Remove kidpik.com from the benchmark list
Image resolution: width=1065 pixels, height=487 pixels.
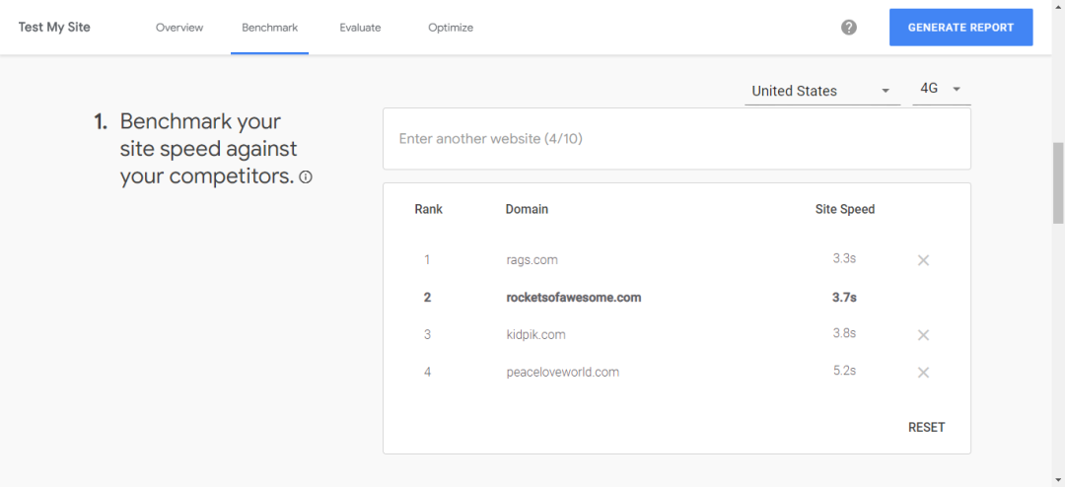[923, 335]
